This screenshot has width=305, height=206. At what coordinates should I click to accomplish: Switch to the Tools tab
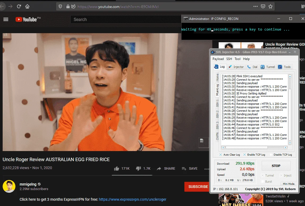[x=284, y=67]
